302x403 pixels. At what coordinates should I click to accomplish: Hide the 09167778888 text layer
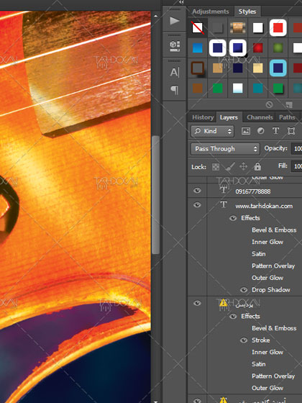[x=197, y=191]
